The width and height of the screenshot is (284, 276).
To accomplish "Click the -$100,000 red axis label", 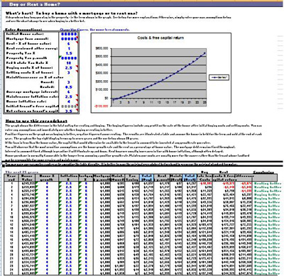I will 101,106.
